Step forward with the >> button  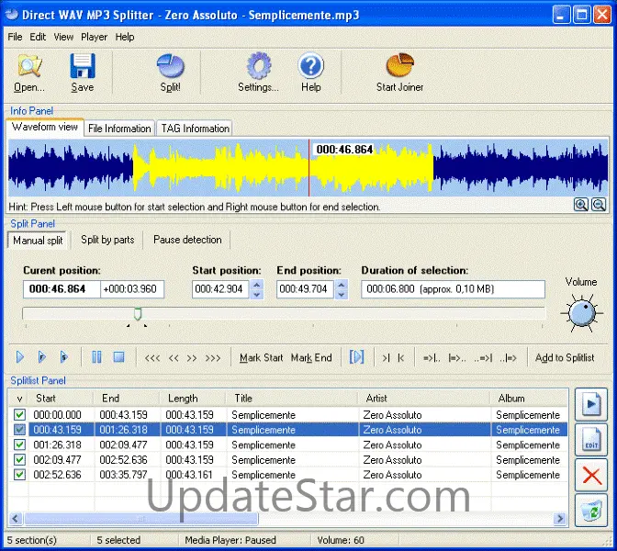(192, 358)
